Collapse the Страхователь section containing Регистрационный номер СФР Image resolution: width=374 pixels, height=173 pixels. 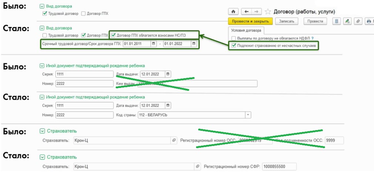tap(42, 157)
